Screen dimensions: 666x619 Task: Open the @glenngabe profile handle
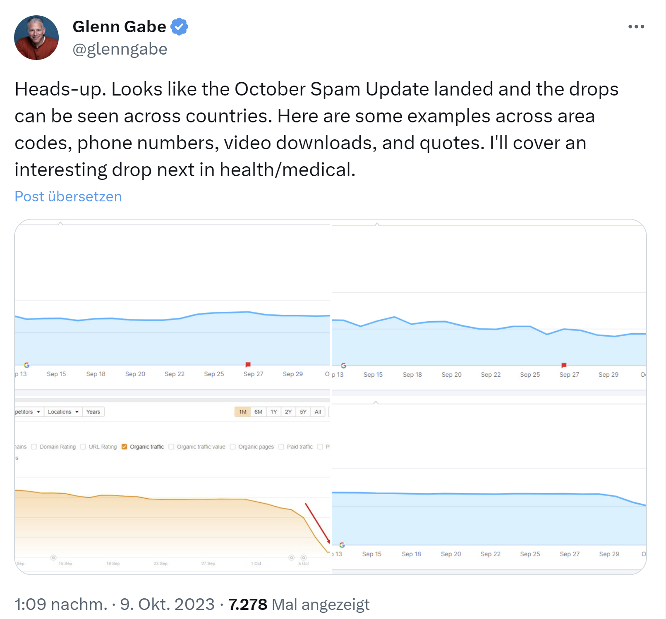click(x=120, y=49)
